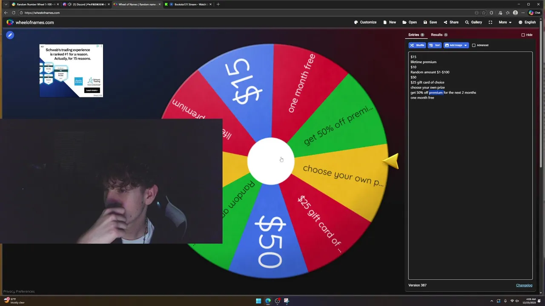
Task: Expand the More dropdown menu
Action: [505, 22]
